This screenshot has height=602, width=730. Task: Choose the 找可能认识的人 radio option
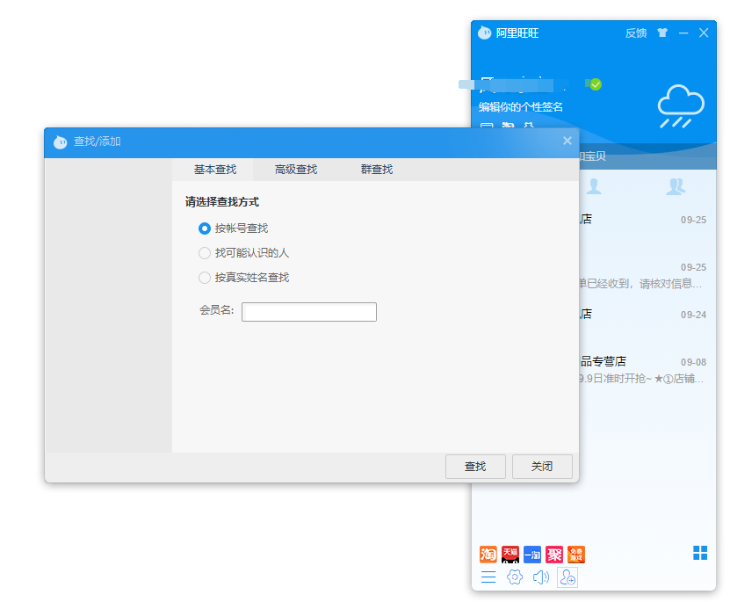[x=205, y=253]
